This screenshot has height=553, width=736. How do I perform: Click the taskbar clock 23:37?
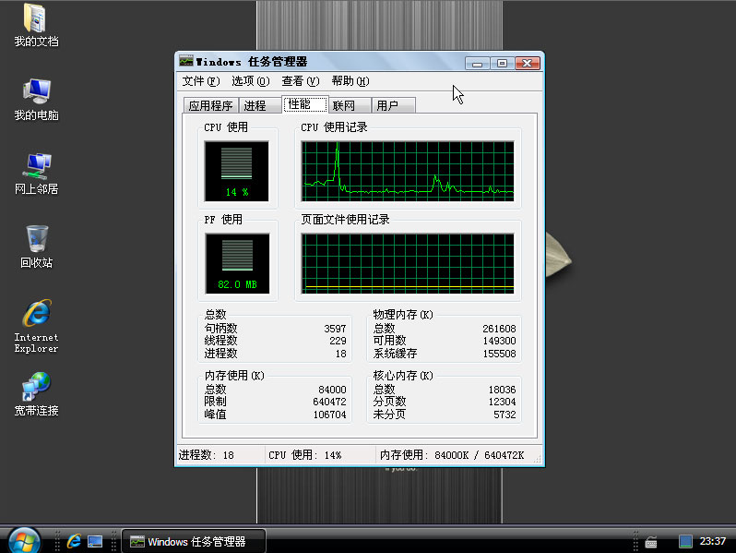[713, 541]
